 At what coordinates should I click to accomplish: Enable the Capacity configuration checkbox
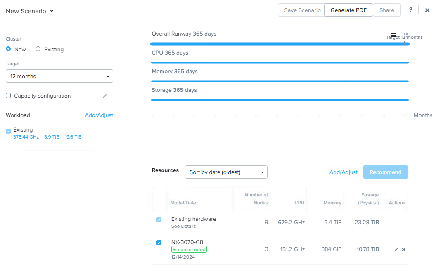pos(8,96)
